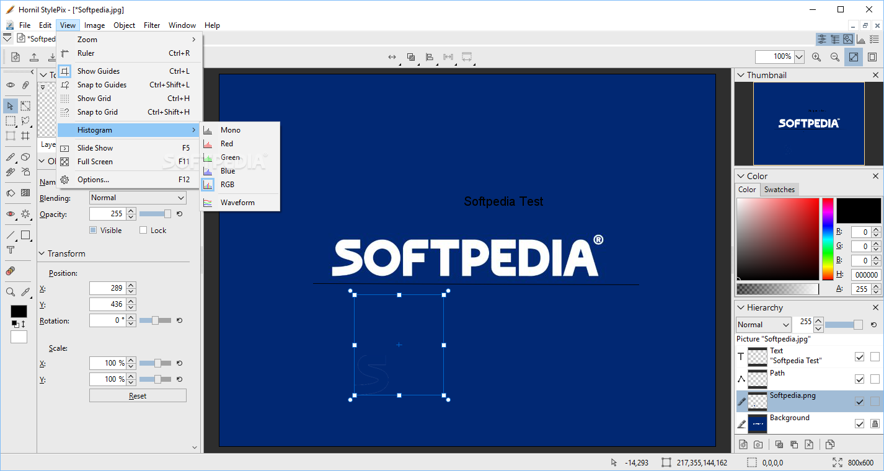Lock the Path layer
The image size is (884, 471).
click(875, 379)
